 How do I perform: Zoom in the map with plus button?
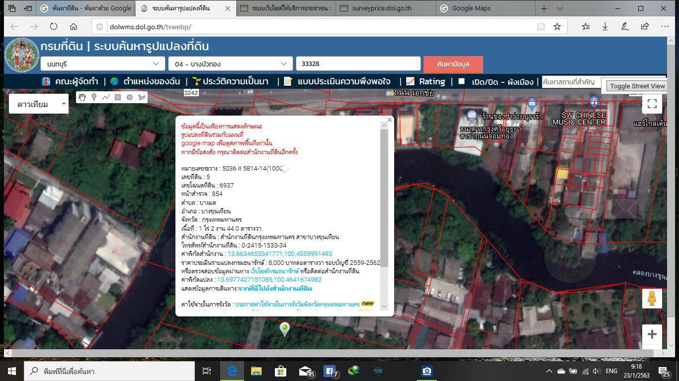pyautogui.click(x=652, y=334)
